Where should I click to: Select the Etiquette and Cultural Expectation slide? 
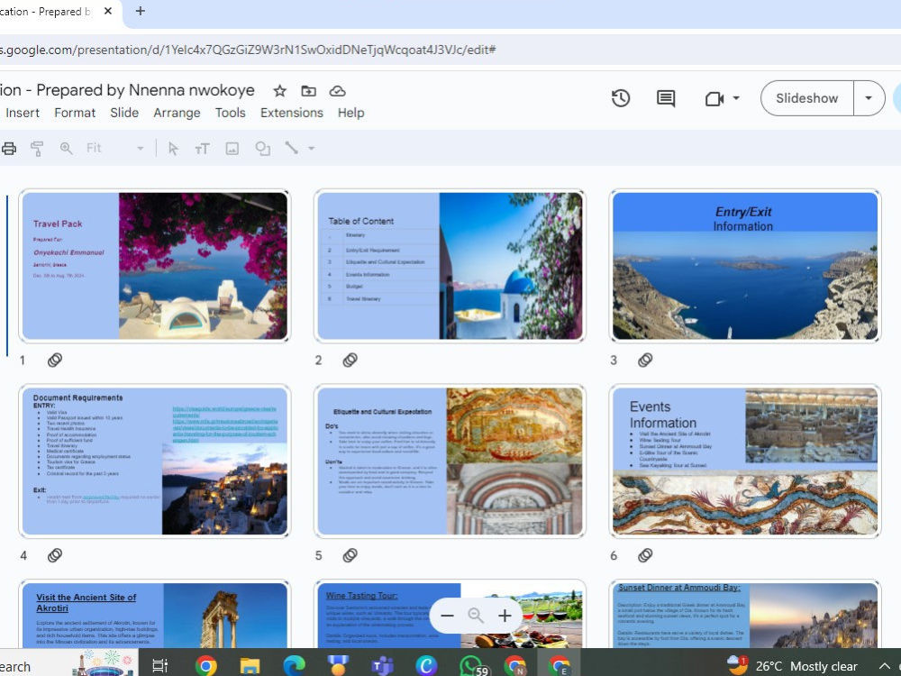tap(450, 461)
